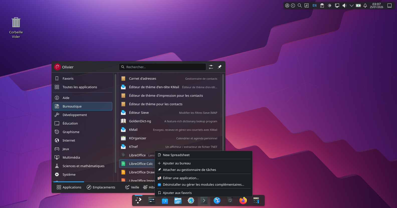Open the LibreOffice document icon in the taskbar

230,200
